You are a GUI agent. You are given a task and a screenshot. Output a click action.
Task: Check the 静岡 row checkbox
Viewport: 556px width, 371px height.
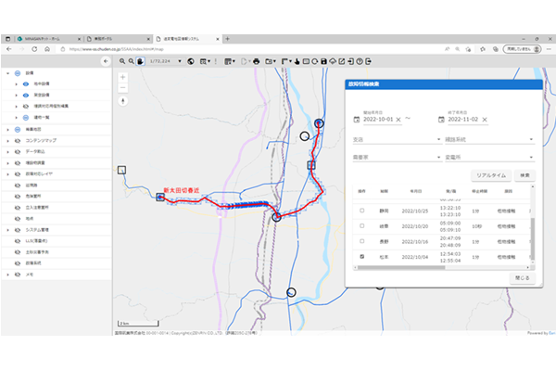(x=361, y=211)
